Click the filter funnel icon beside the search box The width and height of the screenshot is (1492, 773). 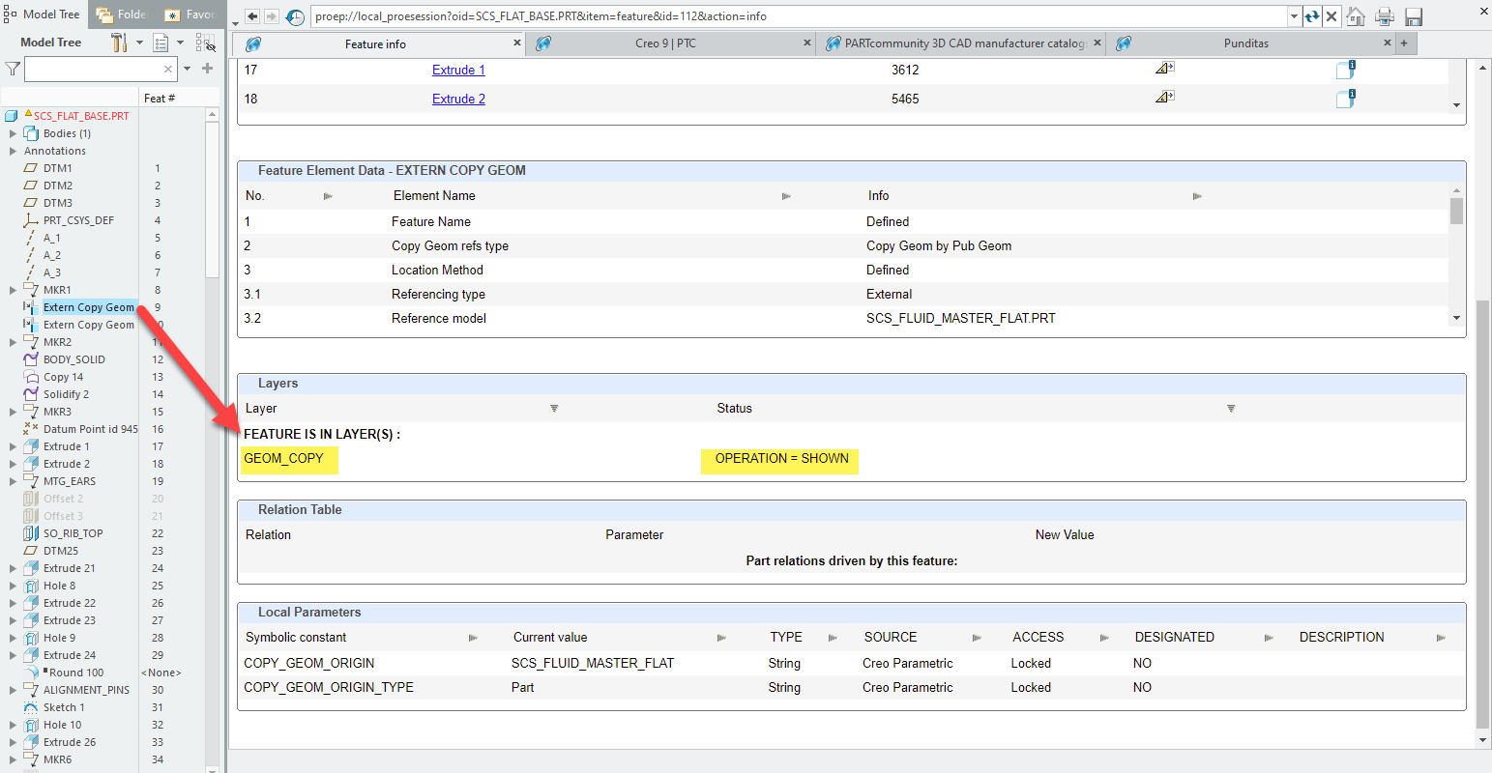[x=13, y=69]
